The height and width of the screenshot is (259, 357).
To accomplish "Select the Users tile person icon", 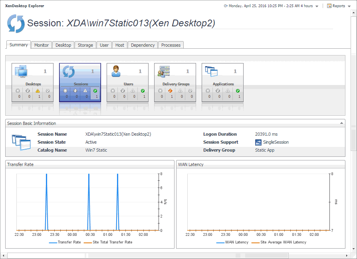I will tap(116, 71).
